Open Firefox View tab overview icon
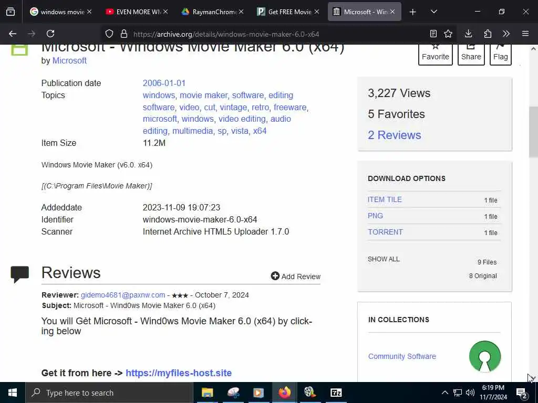538x403 pixels. point(11,12)
